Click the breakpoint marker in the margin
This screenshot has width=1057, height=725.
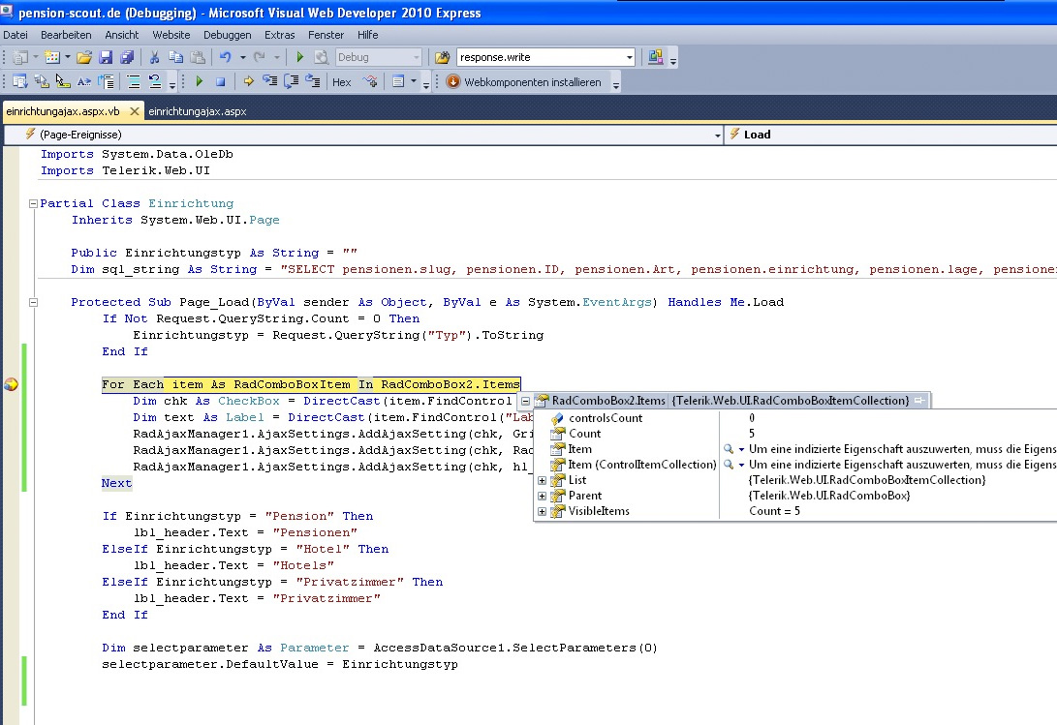(11, 384)
